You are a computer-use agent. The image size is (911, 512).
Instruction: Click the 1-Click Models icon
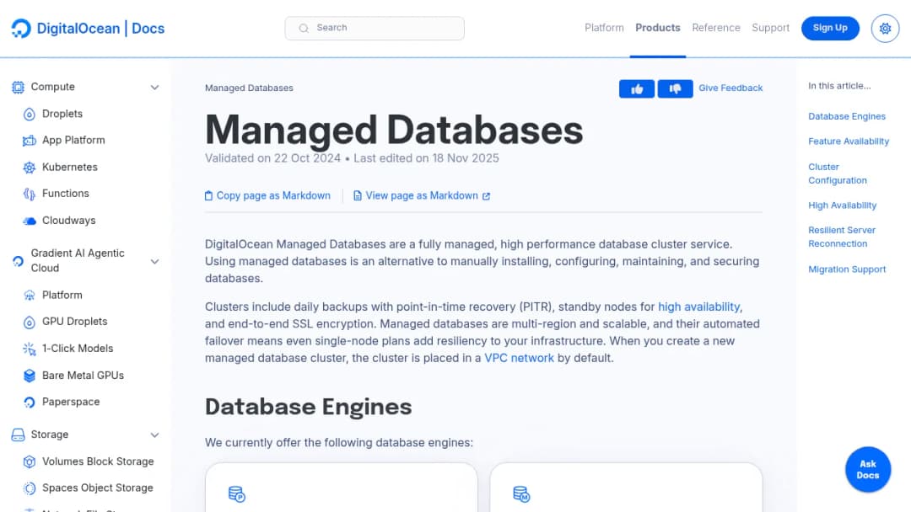[x=29, y=349]
